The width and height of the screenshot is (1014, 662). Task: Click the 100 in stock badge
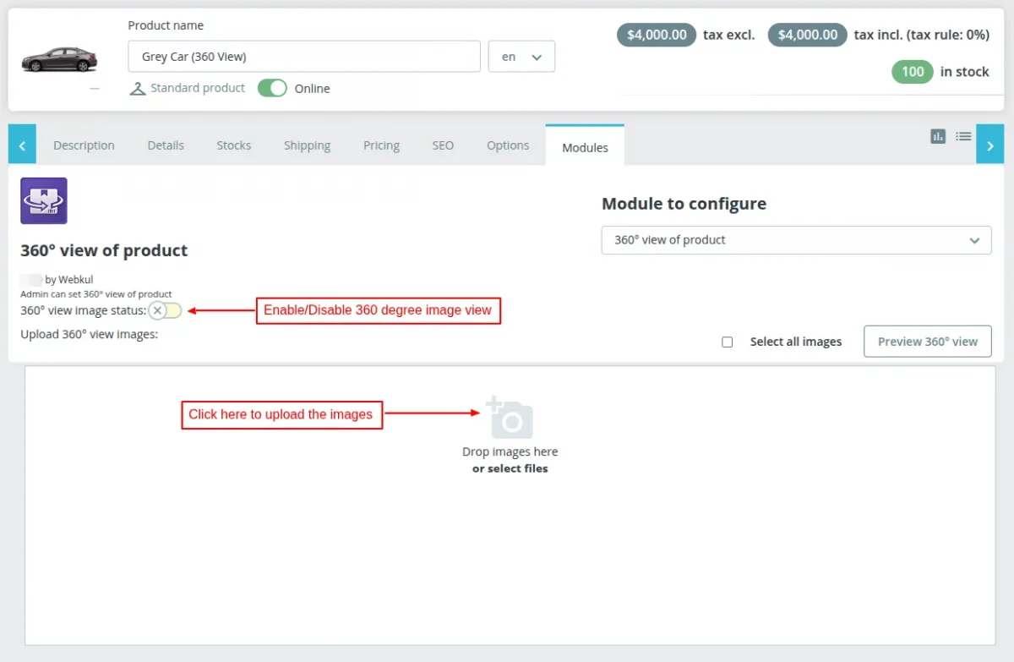[913, 72]
